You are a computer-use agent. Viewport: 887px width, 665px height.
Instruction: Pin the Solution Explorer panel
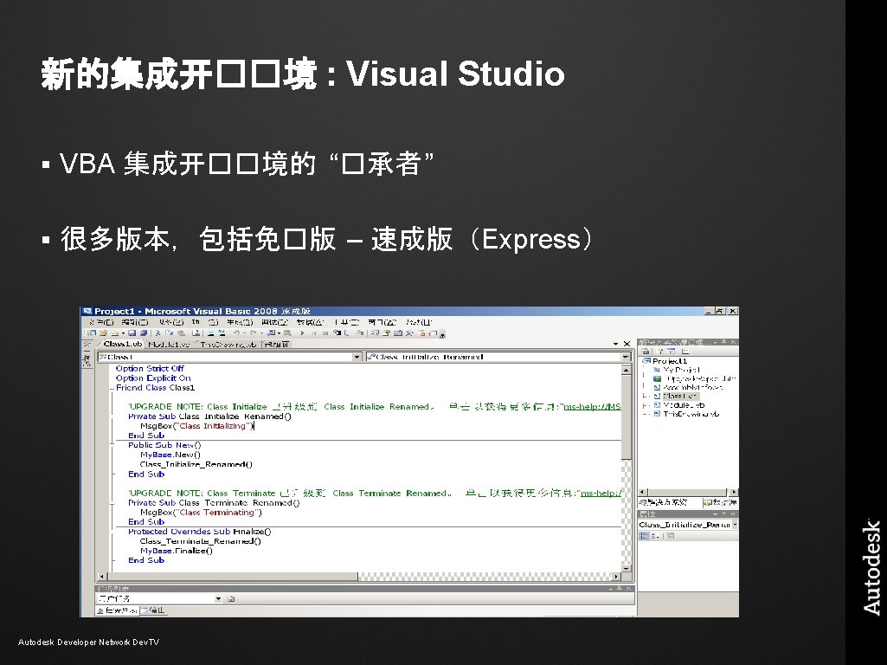pyautogui.click(x=723, y=342)
